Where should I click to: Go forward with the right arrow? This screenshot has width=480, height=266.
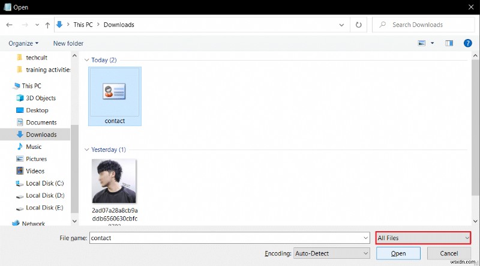tap(25, 25)
